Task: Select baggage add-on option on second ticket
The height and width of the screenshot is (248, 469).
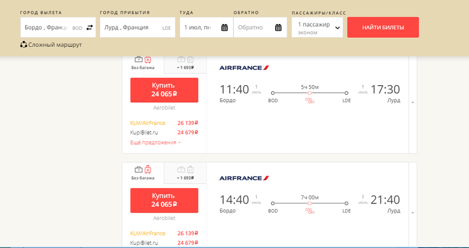Action: point(185,173)
